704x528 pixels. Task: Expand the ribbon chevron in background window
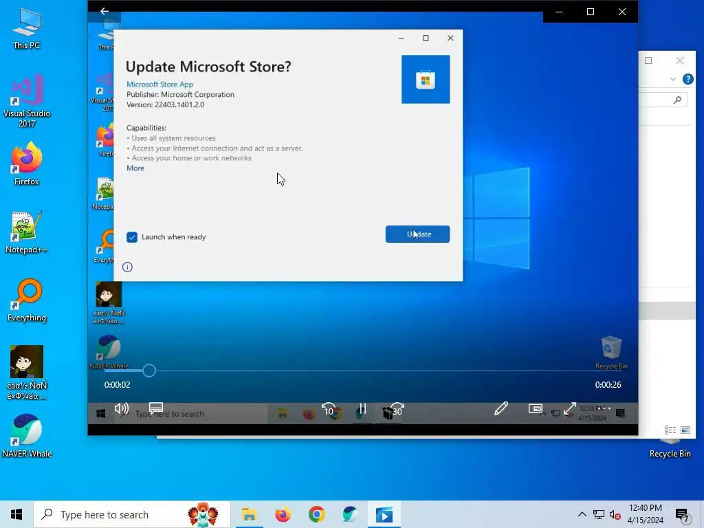coord(672,79)
